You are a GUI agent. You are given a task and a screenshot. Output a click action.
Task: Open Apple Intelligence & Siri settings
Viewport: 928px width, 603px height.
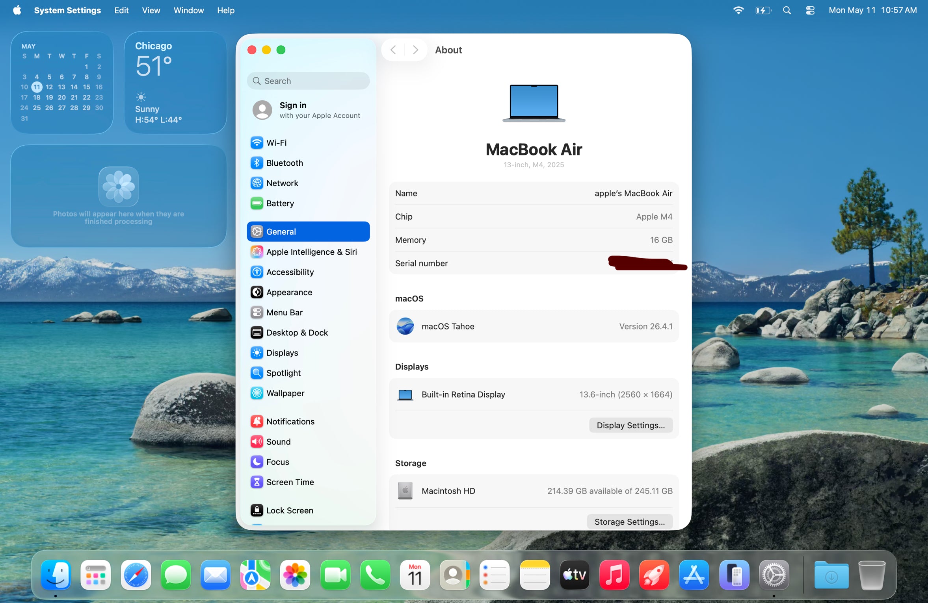point(308,252)
